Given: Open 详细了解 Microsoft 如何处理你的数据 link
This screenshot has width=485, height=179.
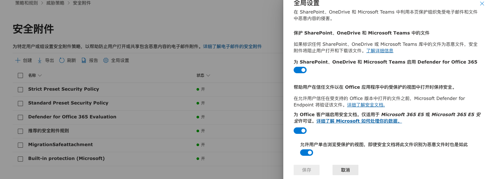Looking at the screenshot, I should click(x=359, y=121).
